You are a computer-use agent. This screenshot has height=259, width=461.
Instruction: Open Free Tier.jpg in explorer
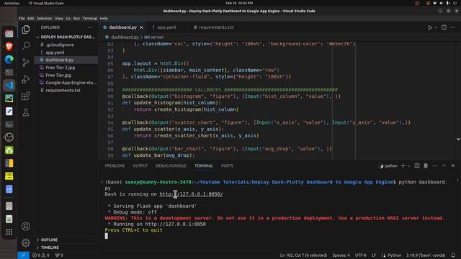tap(58, 75)
